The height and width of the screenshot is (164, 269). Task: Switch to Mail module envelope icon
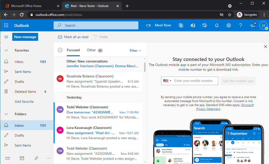pyautogui.click(x=7, y=158)
